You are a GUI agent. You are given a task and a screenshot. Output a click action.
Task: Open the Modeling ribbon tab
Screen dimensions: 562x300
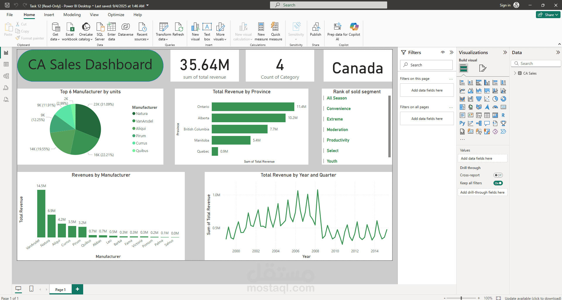click(72, 15)
